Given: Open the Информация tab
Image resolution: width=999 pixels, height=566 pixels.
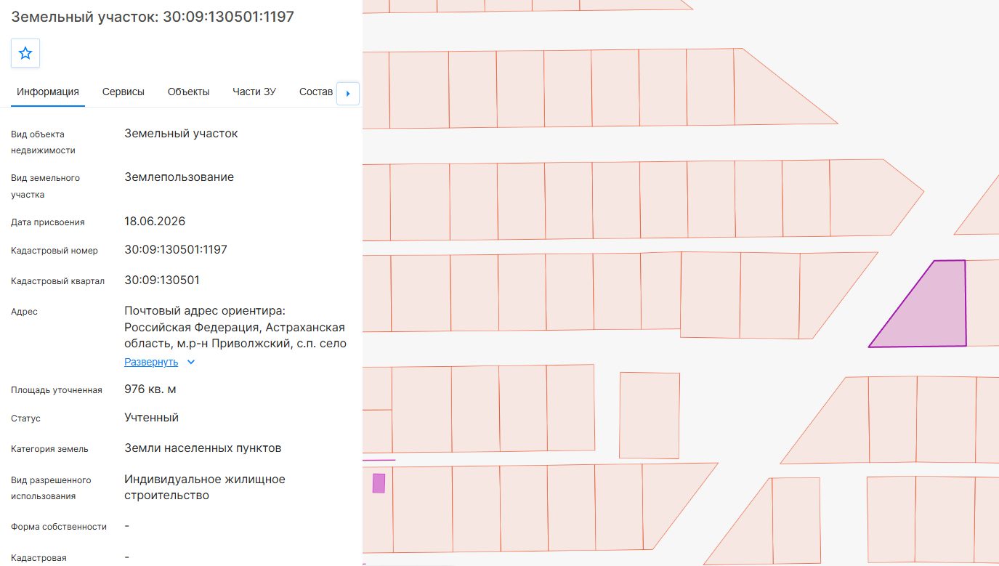Looking at the screenshot, I should (48, 92).
